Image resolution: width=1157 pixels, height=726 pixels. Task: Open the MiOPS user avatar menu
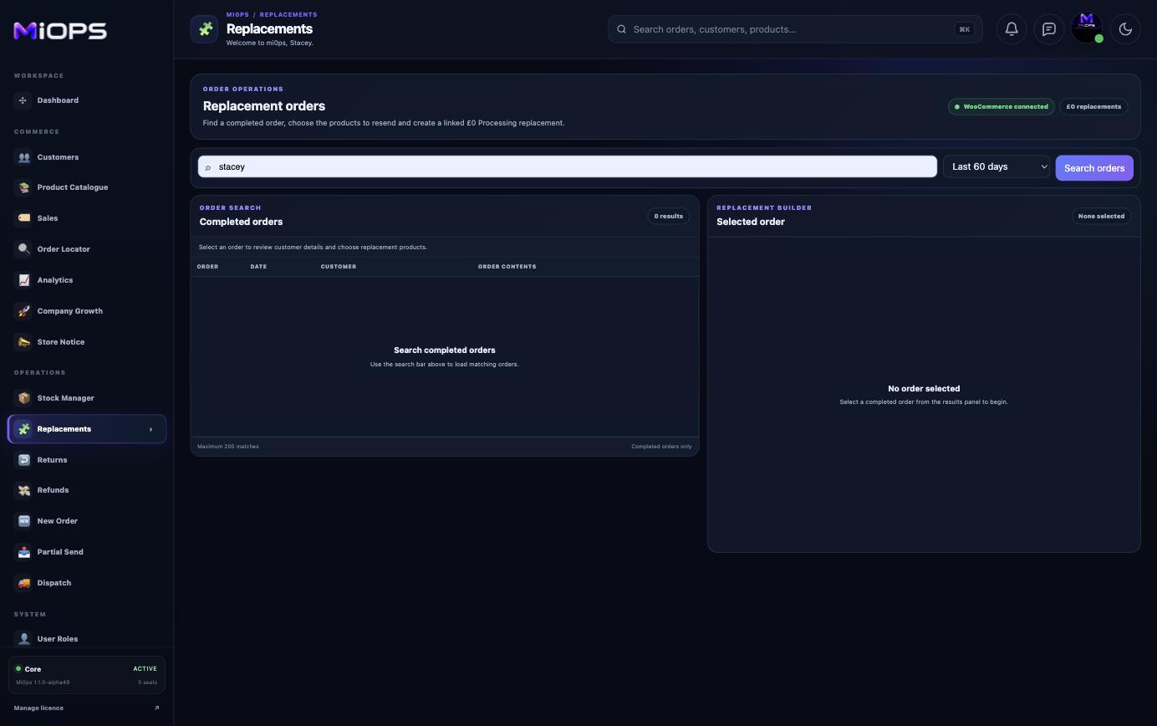click(1087, 28)
